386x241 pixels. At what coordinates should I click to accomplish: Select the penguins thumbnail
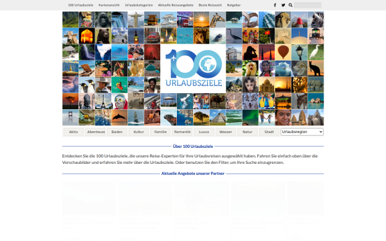pyautogui.click(x=87, y=85)
